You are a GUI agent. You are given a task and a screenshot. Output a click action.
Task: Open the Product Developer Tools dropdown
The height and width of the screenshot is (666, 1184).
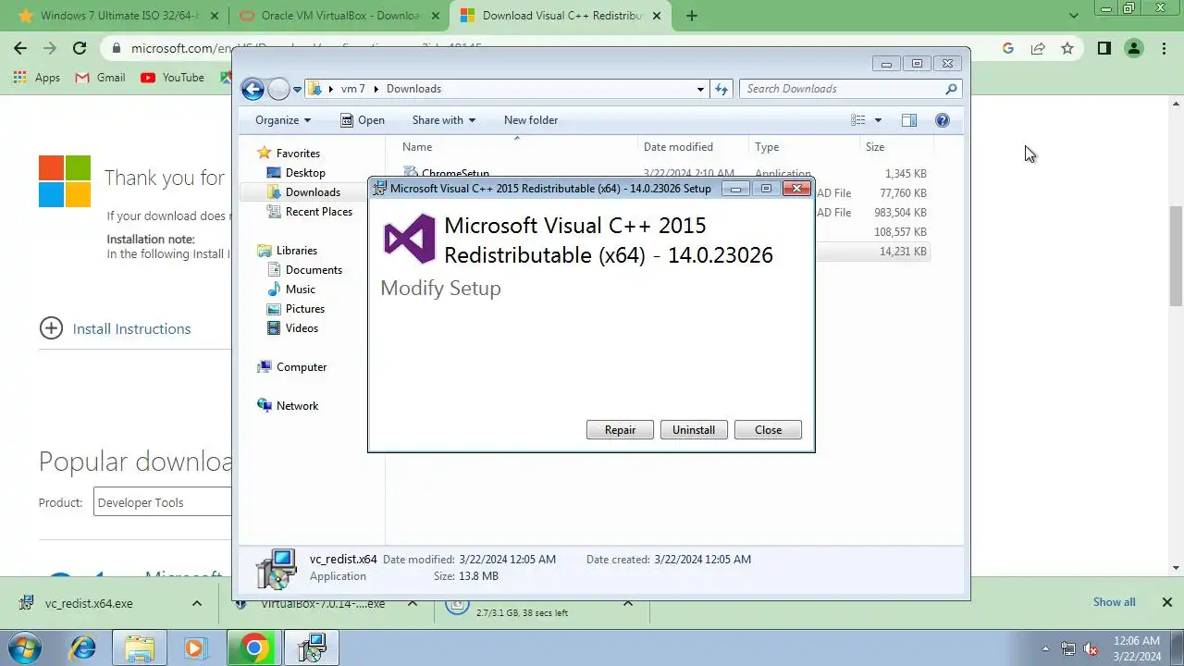162,502
